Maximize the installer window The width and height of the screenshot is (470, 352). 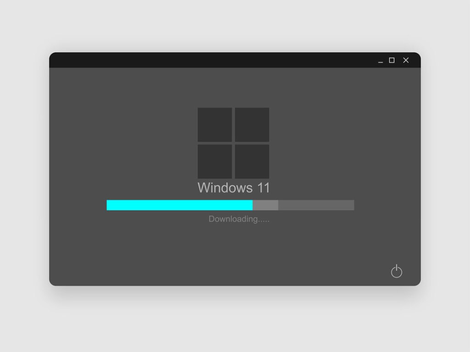coord(392,60)
